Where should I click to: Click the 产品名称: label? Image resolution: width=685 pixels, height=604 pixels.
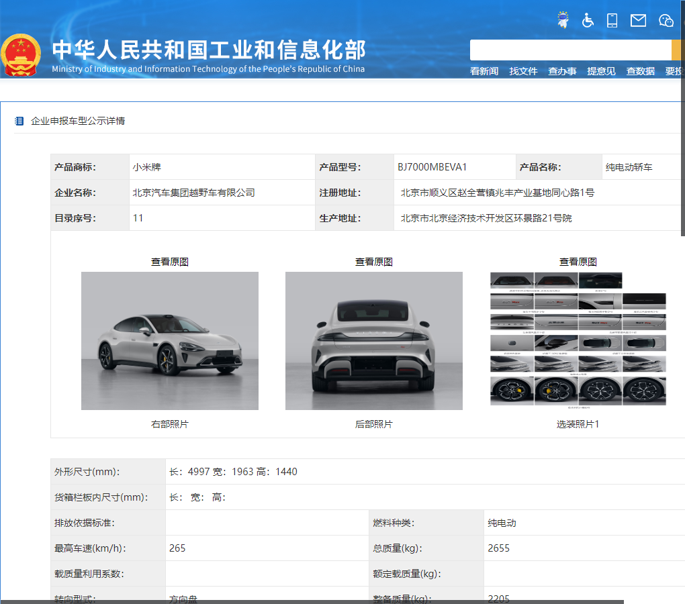pos(540,167)
